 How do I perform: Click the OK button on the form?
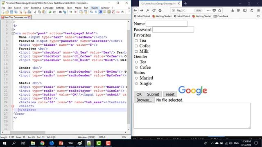point(139,94)
